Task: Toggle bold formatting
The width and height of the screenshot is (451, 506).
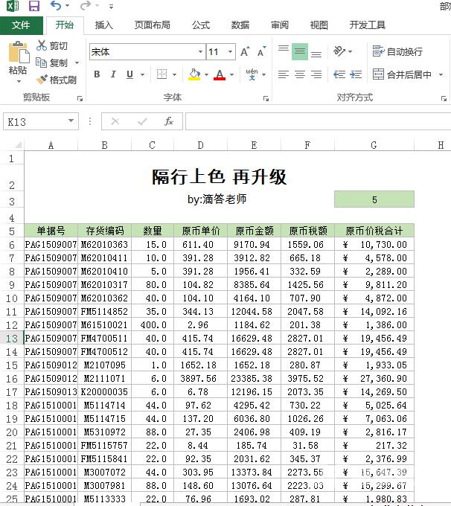Action: [x=97, y=74]
